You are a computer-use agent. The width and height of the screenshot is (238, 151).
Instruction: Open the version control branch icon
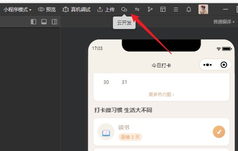coord(150,10)
